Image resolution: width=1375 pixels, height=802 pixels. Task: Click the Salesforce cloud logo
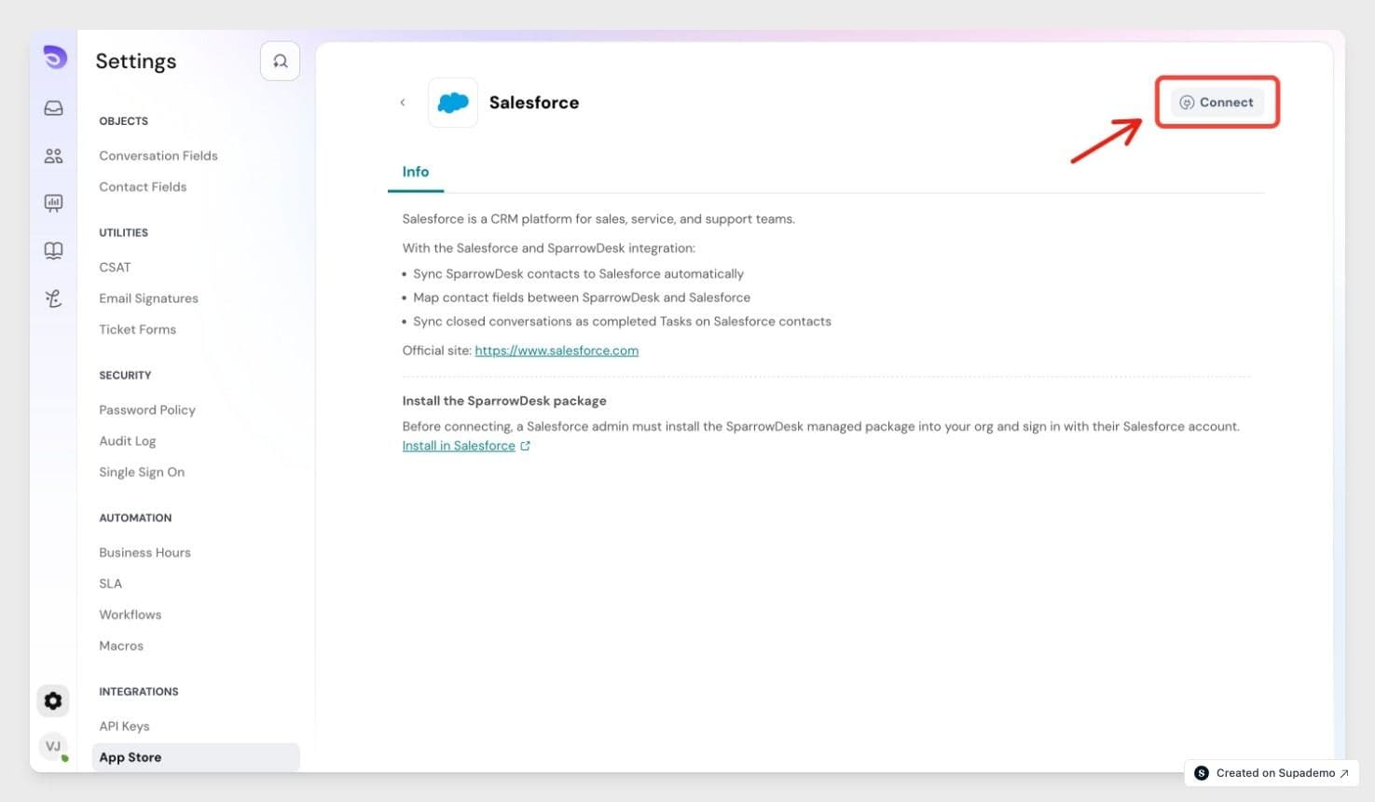pyautogui.click(x=453, y=103)
